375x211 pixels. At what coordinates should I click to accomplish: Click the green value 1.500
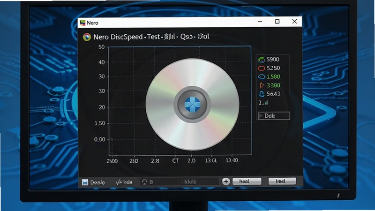[x=273, y=76]
